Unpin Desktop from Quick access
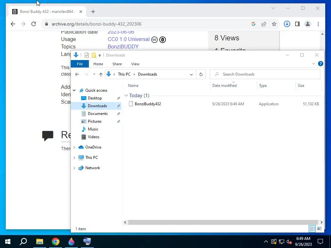 (x=118, y=98)
